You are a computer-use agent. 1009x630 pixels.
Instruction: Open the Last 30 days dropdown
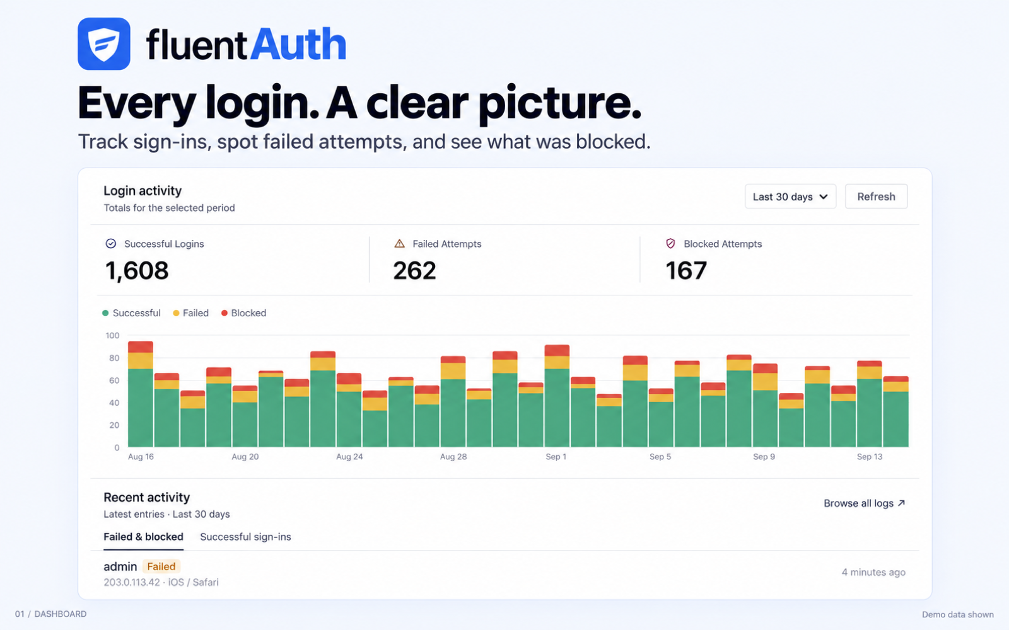click(790, 197)
